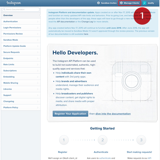Click the API documentation link in notice
160x160 pixels.
tap(66, 22)
